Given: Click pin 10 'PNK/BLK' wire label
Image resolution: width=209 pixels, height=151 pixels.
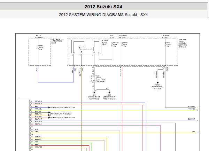Looking at the screenshot, I should pos(38,124).
